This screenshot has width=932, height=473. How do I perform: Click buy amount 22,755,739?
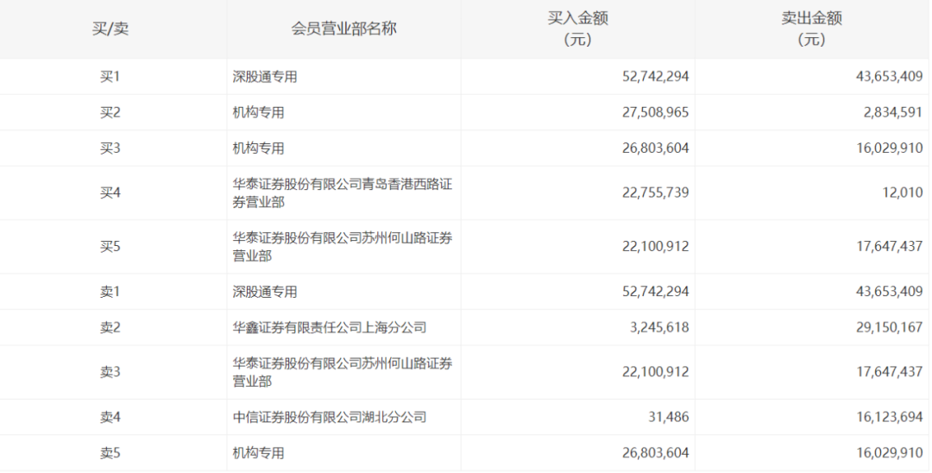(x=656, y=192)
